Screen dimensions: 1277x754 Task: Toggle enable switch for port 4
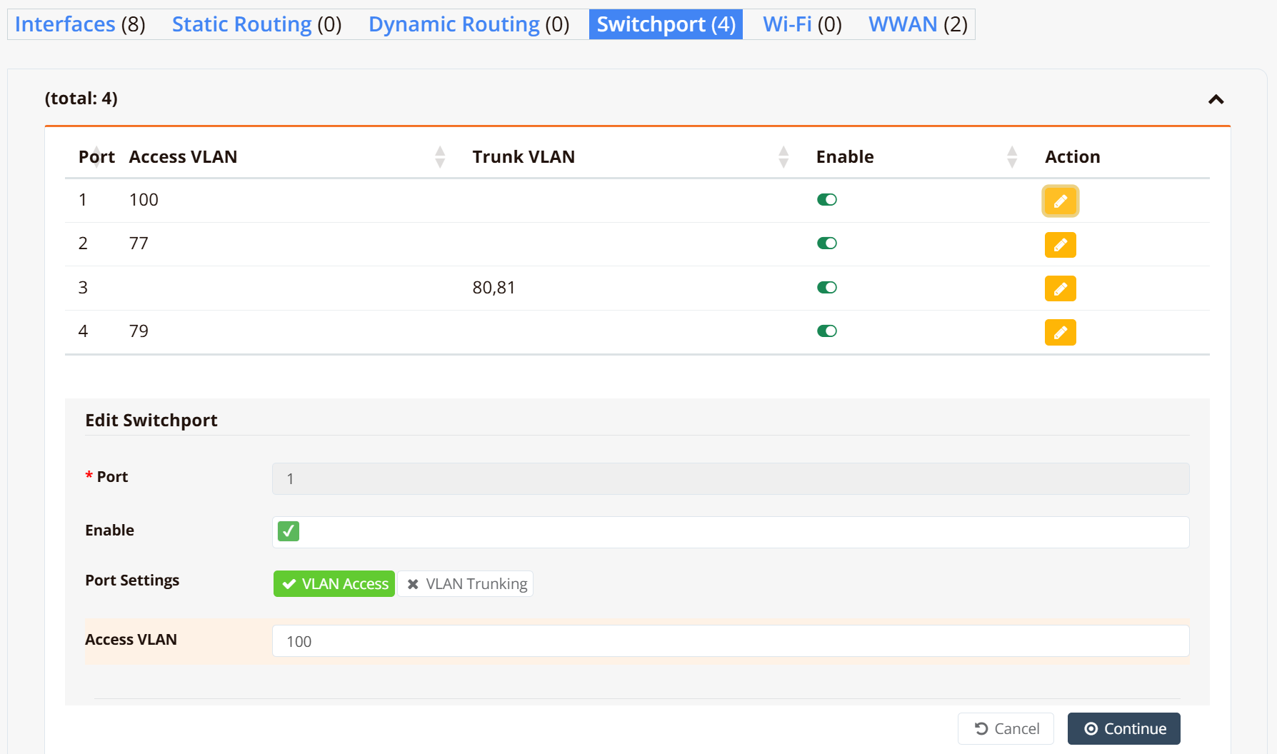coord(827,331)
